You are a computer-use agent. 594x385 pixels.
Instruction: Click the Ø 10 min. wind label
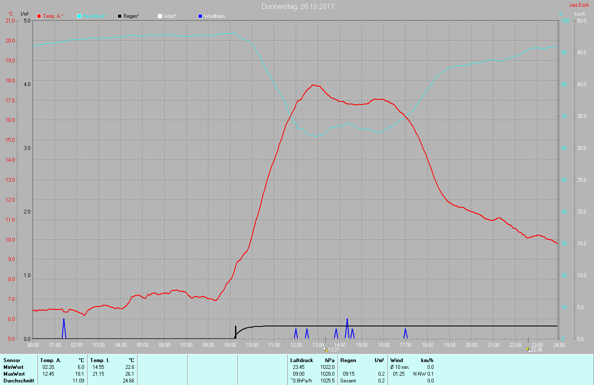400,367
